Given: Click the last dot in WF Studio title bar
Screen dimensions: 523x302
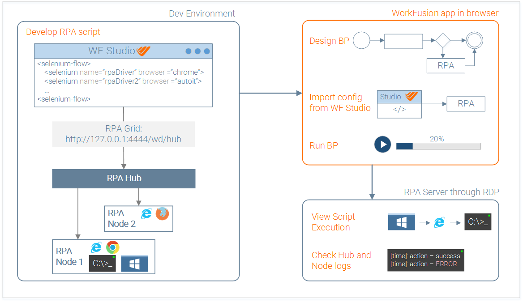Looking at the screenshot, I should pos(207,51).
